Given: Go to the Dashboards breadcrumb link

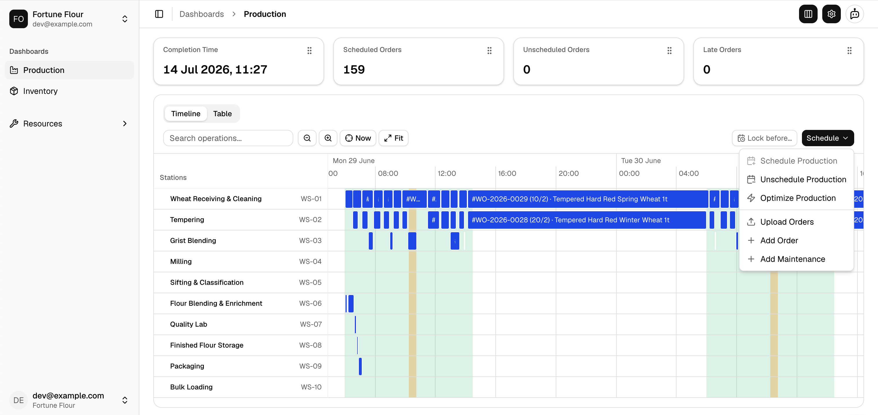Looking at the screenshot, I should tap(201, 14).
